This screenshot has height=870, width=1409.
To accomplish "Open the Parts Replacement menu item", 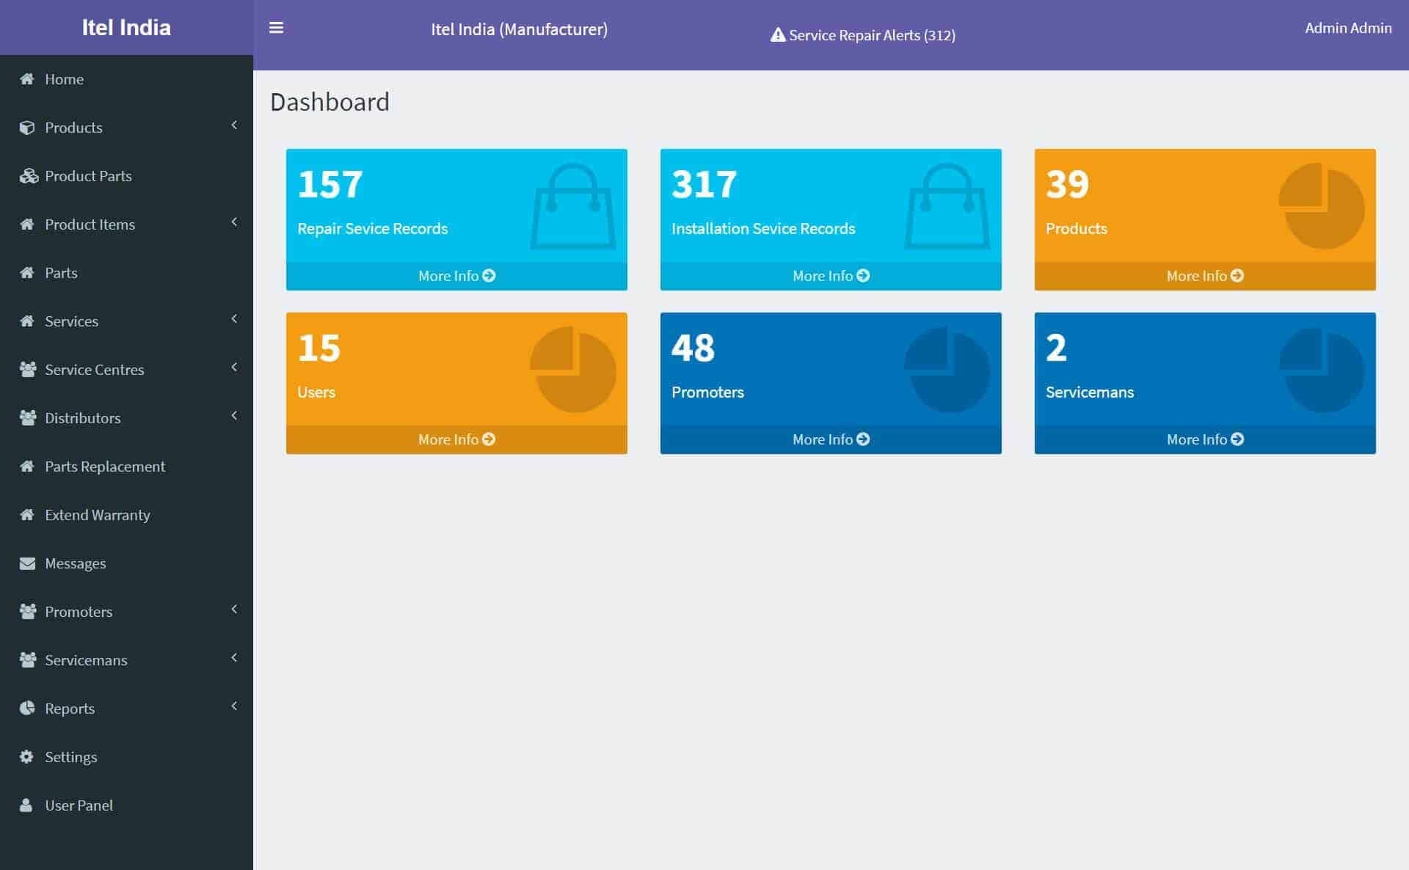I will 105,467.
